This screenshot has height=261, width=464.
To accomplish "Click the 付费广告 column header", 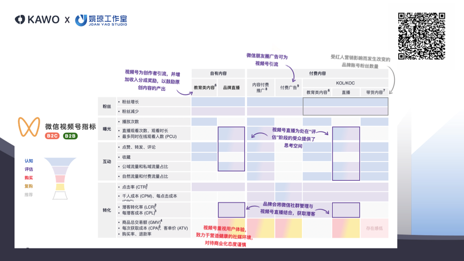I will 289,87.
